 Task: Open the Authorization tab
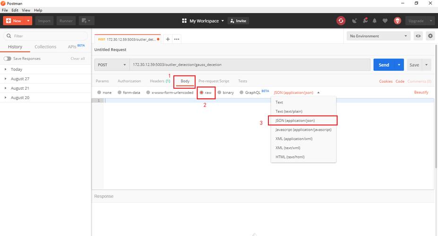click(x=129, y=81)
